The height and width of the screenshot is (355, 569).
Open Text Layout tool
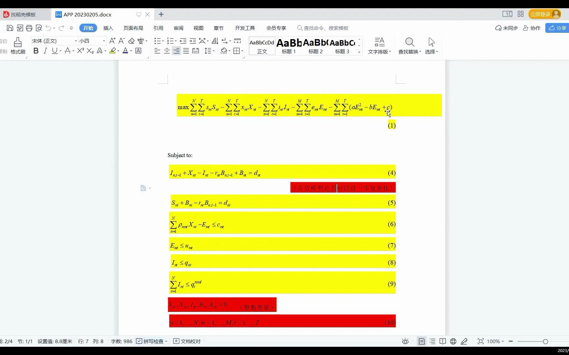pyautogui.click(x=379, y=45)
